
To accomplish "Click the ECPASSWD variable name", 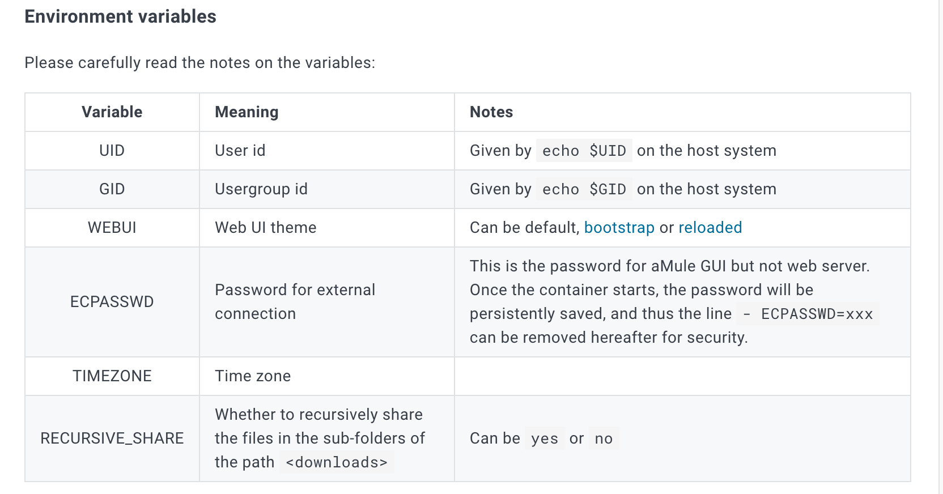I will [x=112, y=302].
